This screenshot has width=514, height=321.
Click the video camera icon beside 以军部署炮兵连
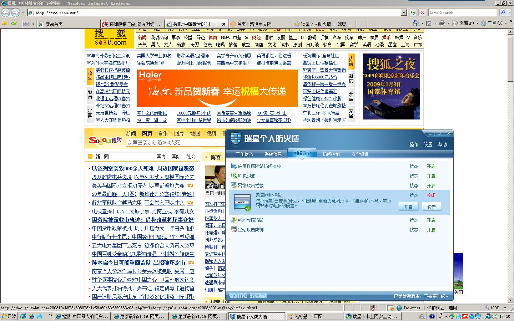(x=190, y=186)
